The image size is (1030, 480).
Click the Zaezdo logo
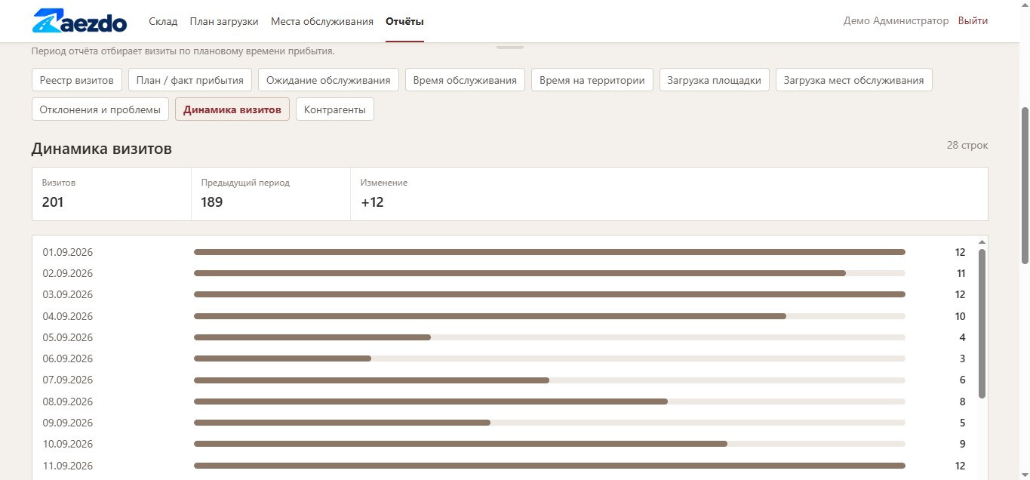[x=79, y=21]
